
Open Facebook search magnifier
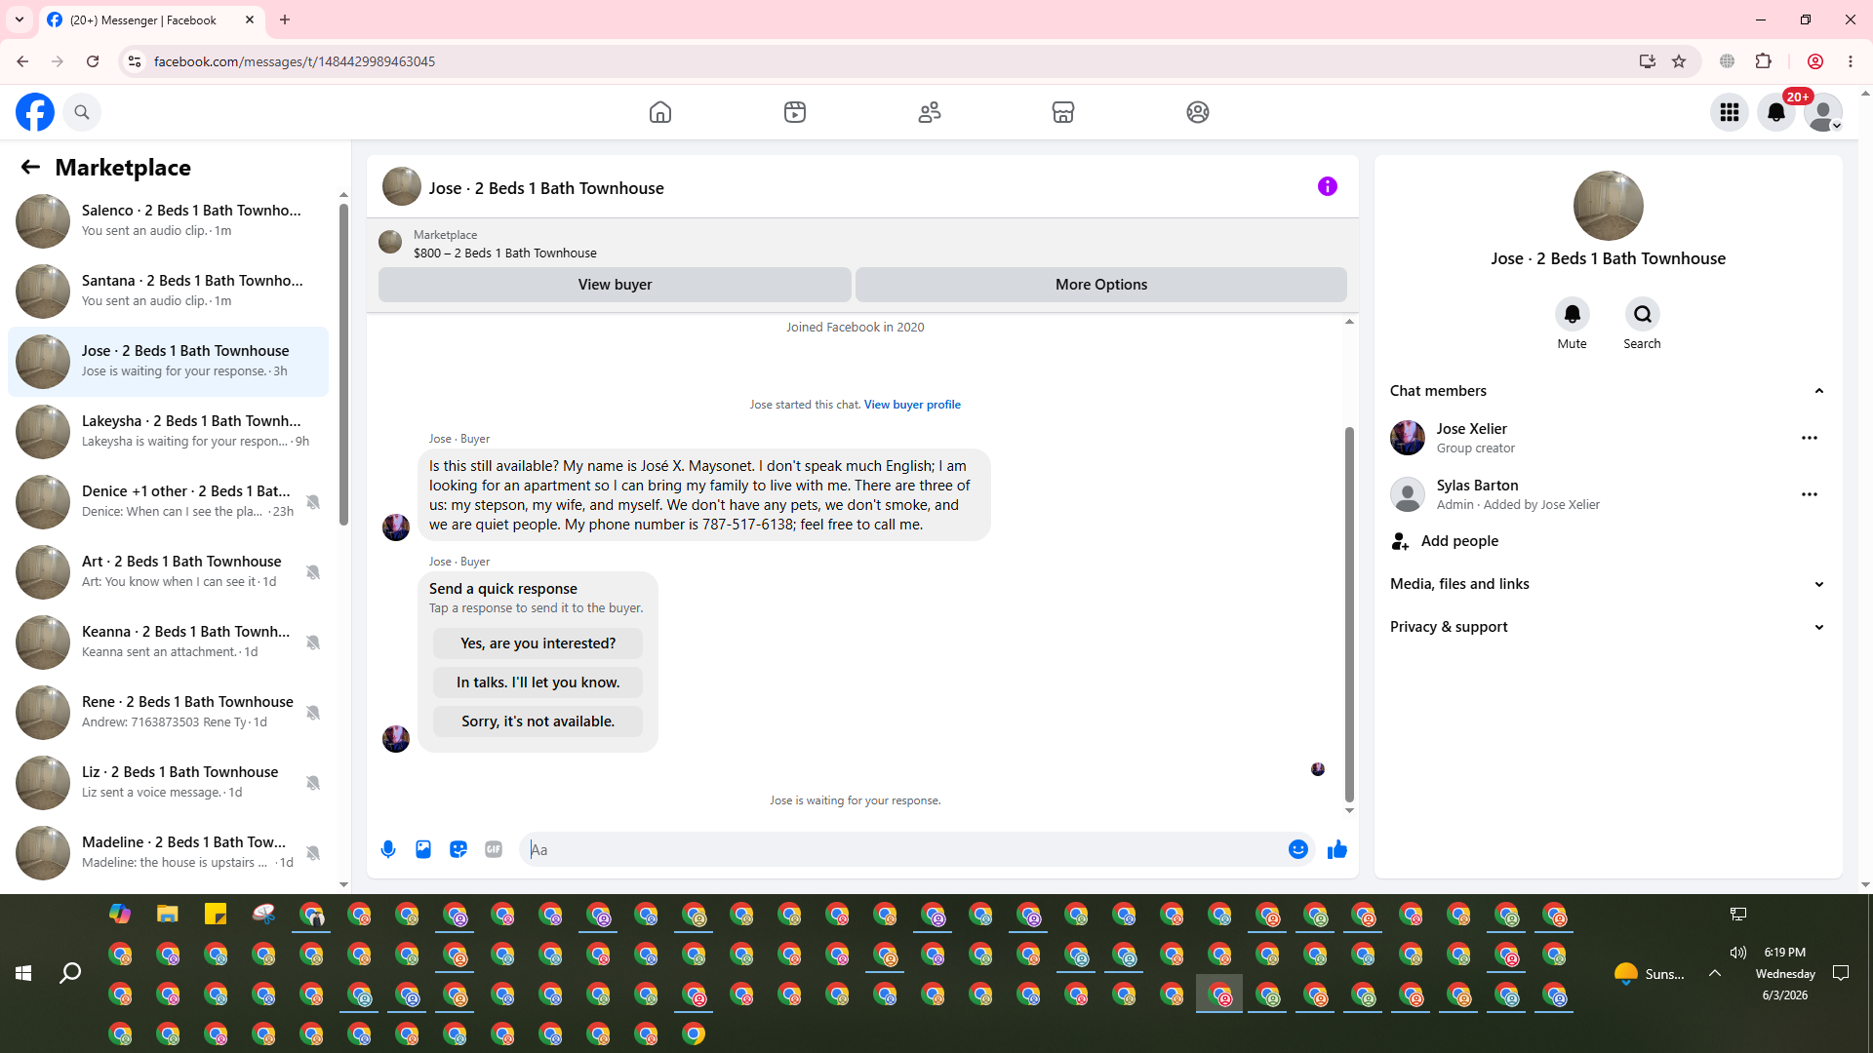tap(82, 112)
